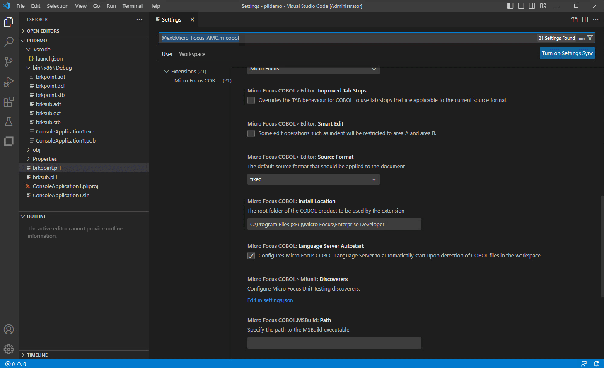Click the Clear Settings Search Input icon

point(581,38)
